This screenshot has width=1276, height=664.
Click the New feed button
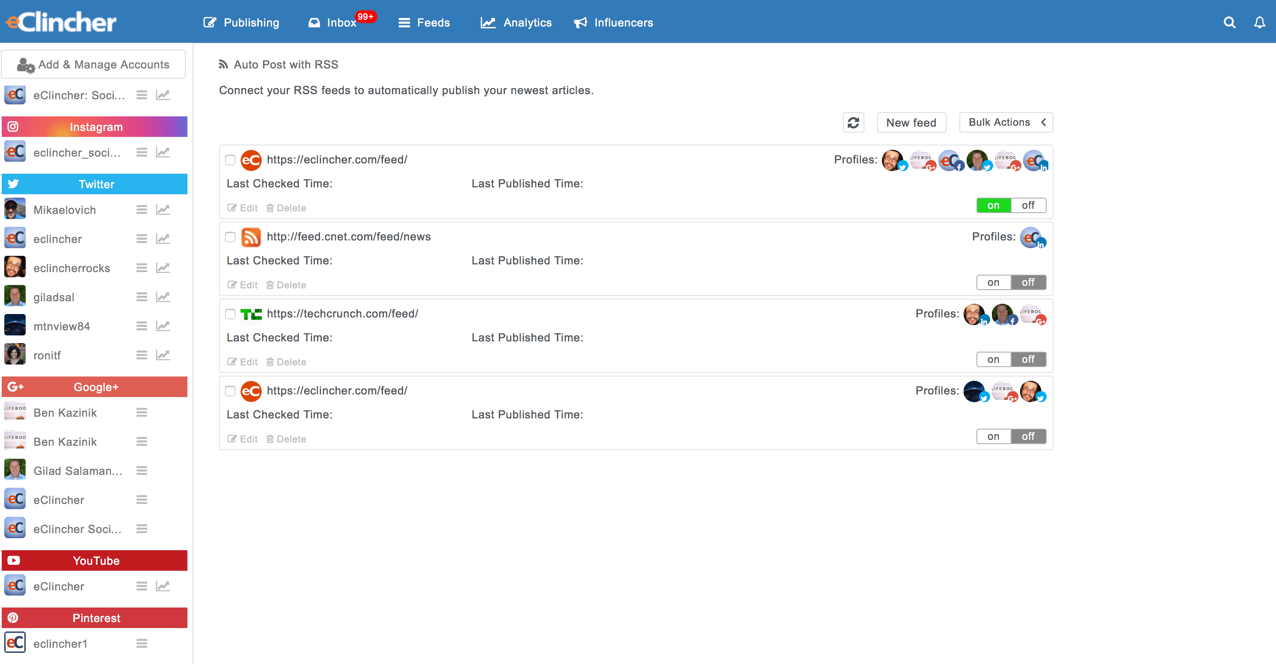click(x=911, y=122)
